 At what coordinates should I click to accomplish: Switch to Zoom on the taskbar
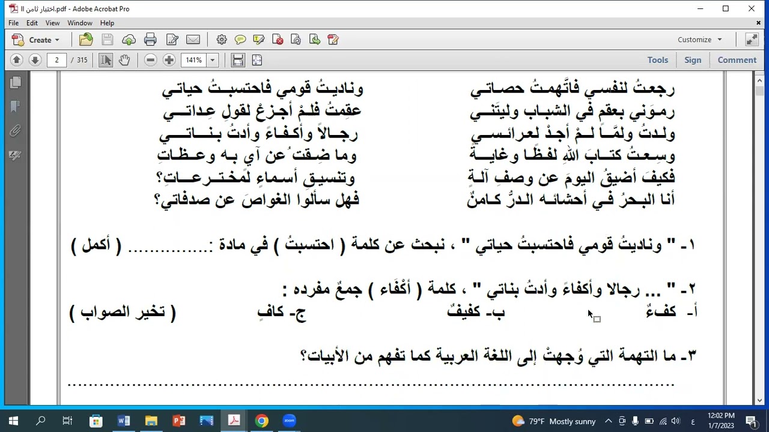point(289,421)
